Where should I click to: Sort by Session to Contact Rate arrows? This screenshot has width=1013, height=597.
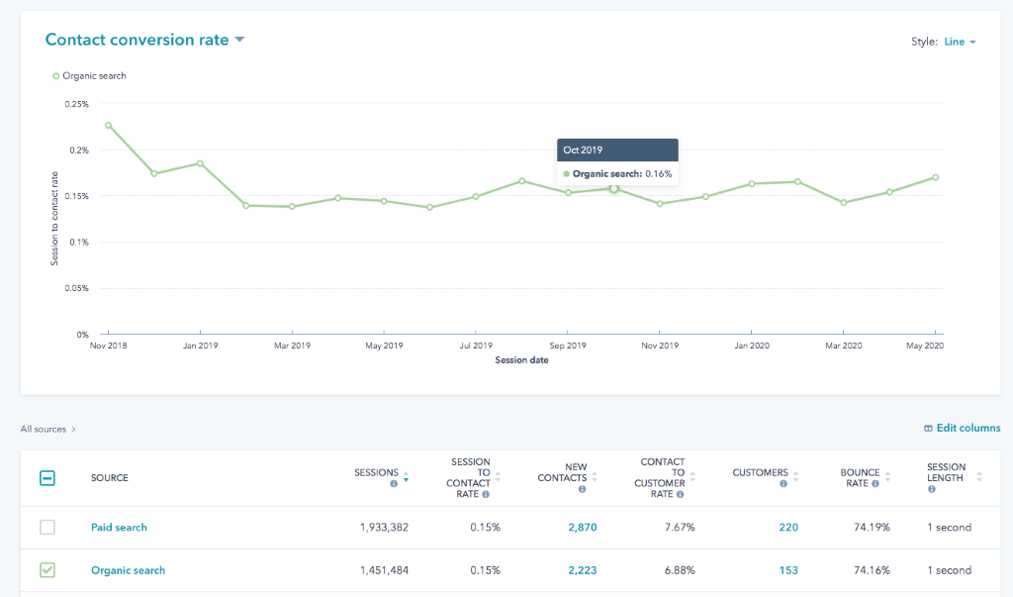[x=498, y=477]
